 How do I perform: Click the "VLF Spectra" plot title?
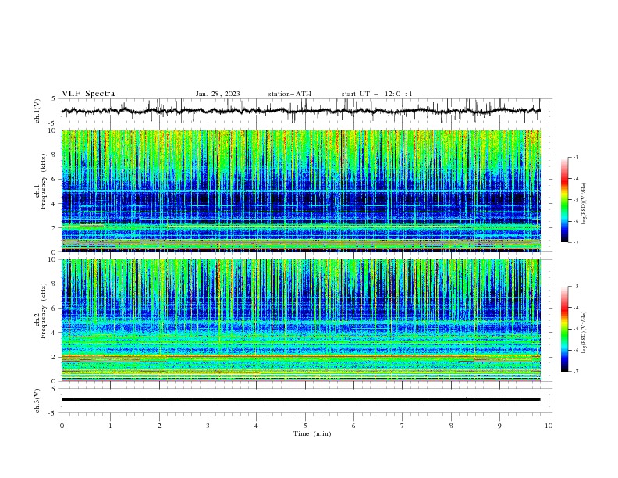pyautogui.click(x=88, y=94)
